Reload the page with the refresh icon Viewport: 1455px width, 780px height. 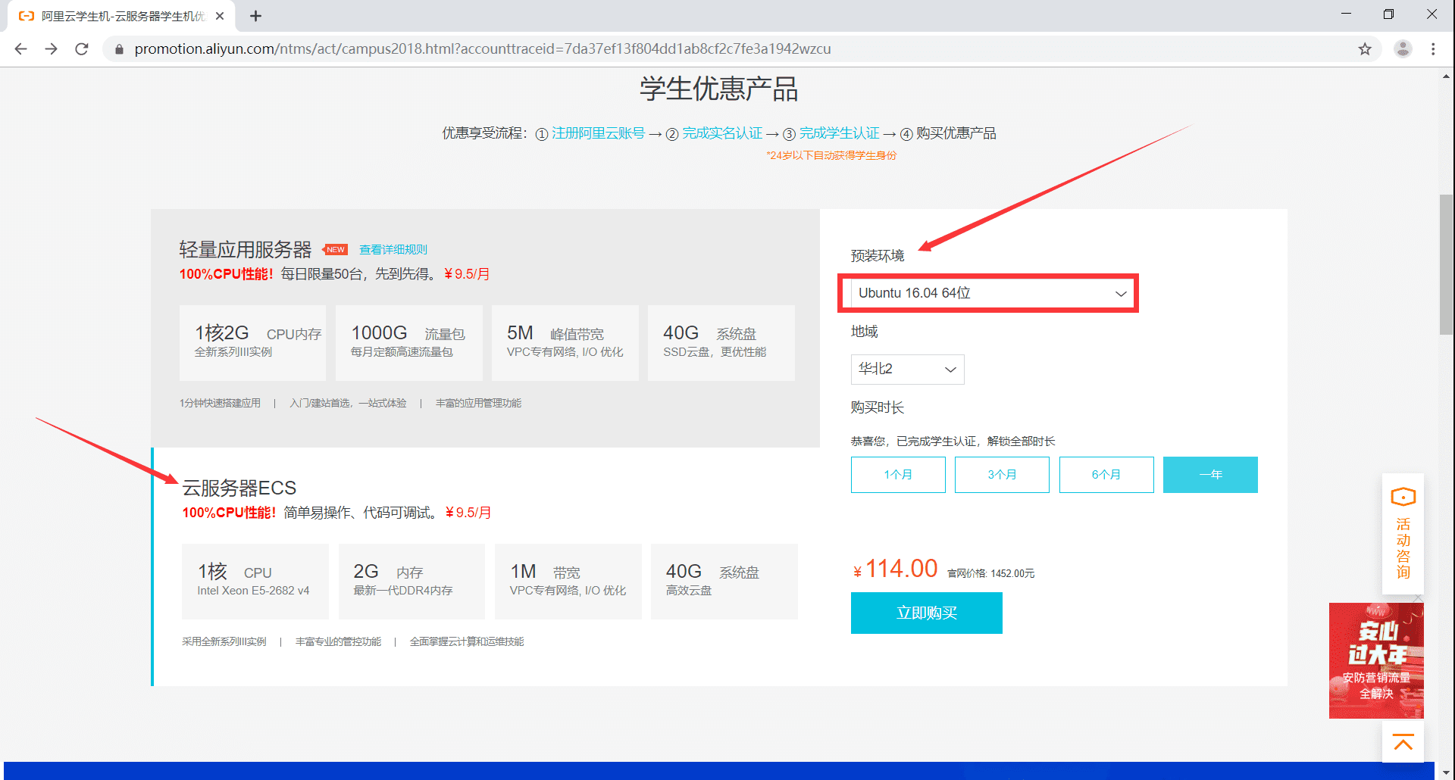(82, 48)
